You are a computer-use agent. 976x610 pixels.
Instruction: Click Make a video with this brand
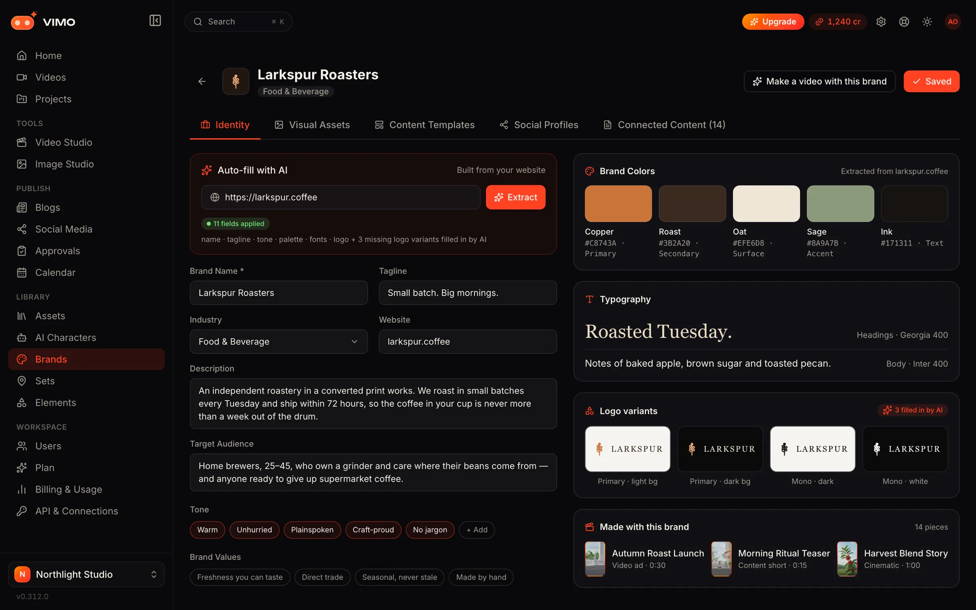819,81
